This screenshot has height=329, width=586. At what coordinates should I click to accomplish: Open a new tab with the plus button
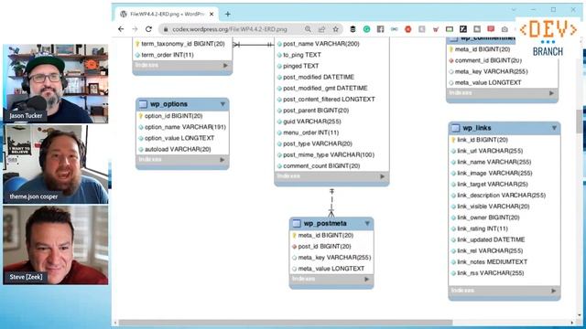pos(228,15)
